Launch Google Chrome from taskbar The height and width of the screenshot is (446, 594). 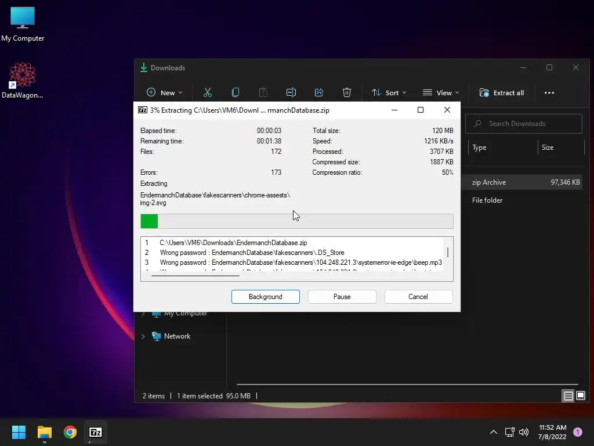[x=70, y=432]
